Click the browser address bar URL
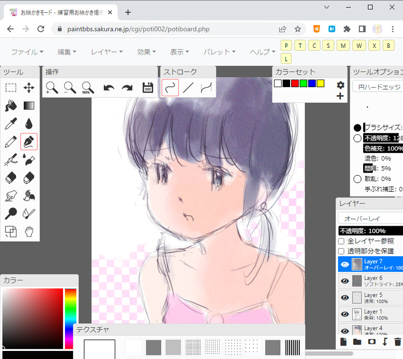 (x=138, y=29)
